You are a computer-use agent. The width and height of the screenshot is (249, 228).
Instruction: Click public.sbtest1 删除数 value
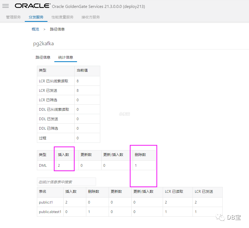tap(89, 212)
